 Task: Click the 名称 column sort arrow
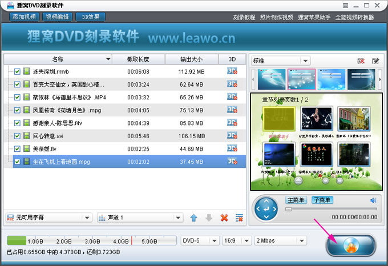pos(108,59)
